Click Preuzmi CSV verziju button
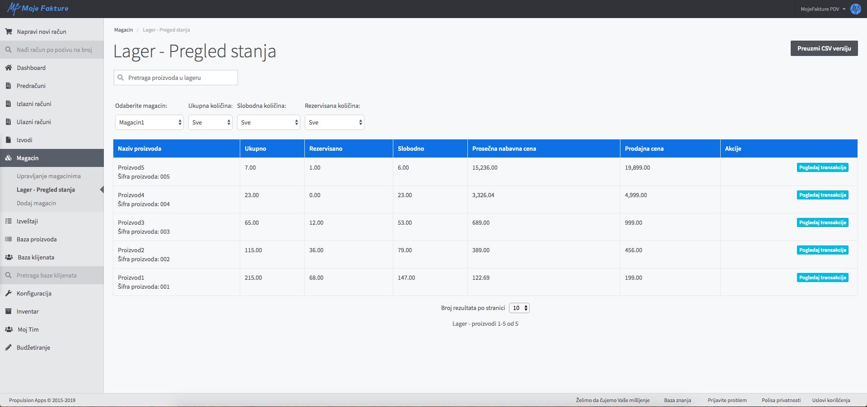Image resolution: width=867 pixels, height=407 pixels. pos(824,48)
